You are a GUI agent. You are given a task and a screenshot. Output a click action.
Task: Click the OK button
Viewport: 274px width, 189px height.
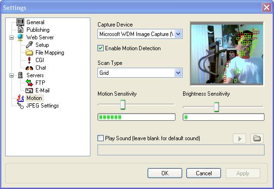pos(165,173)
